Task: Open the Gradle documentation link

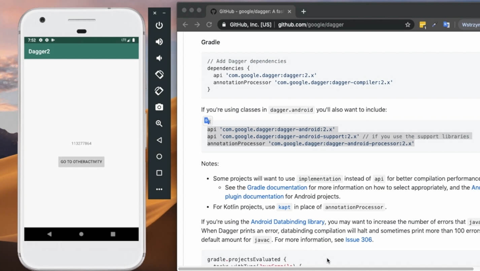Action: coord(277,187)
